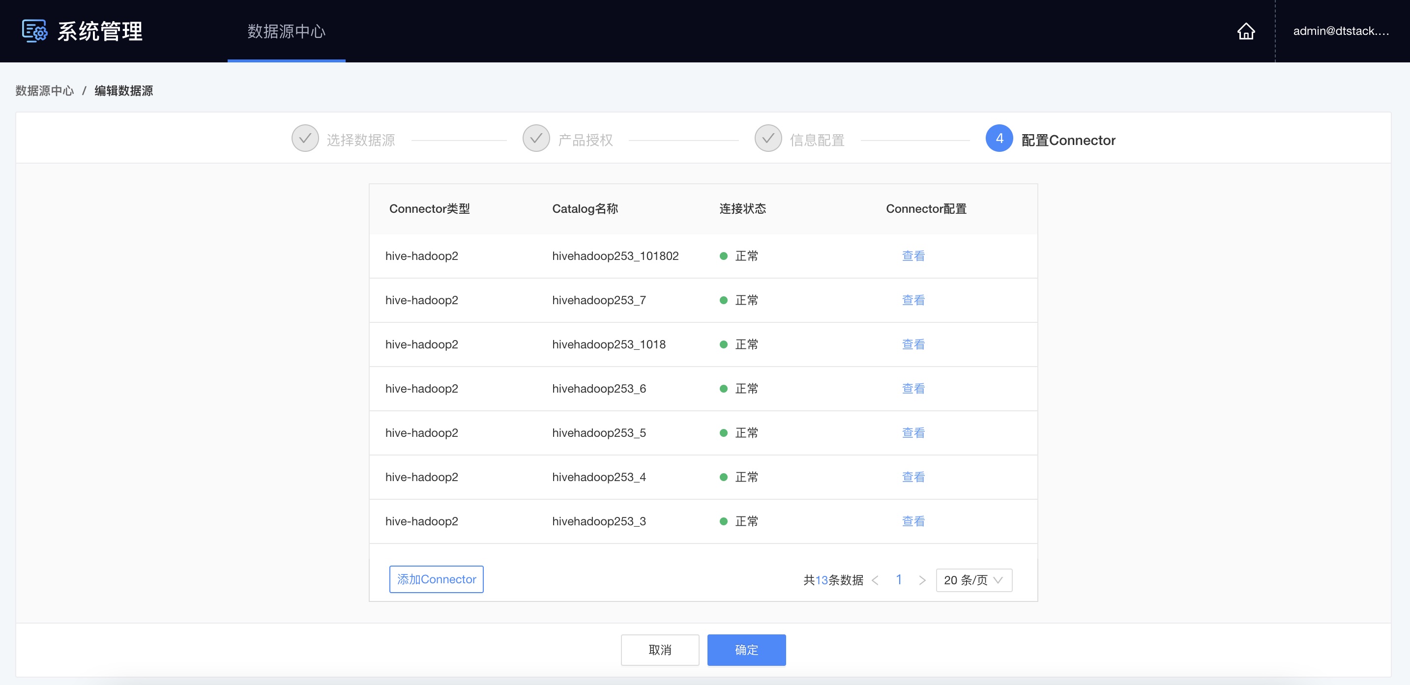Go to previous page arrow
Image resolution: width=1410 pixels, height=685 pixels.
coord(875,580)
